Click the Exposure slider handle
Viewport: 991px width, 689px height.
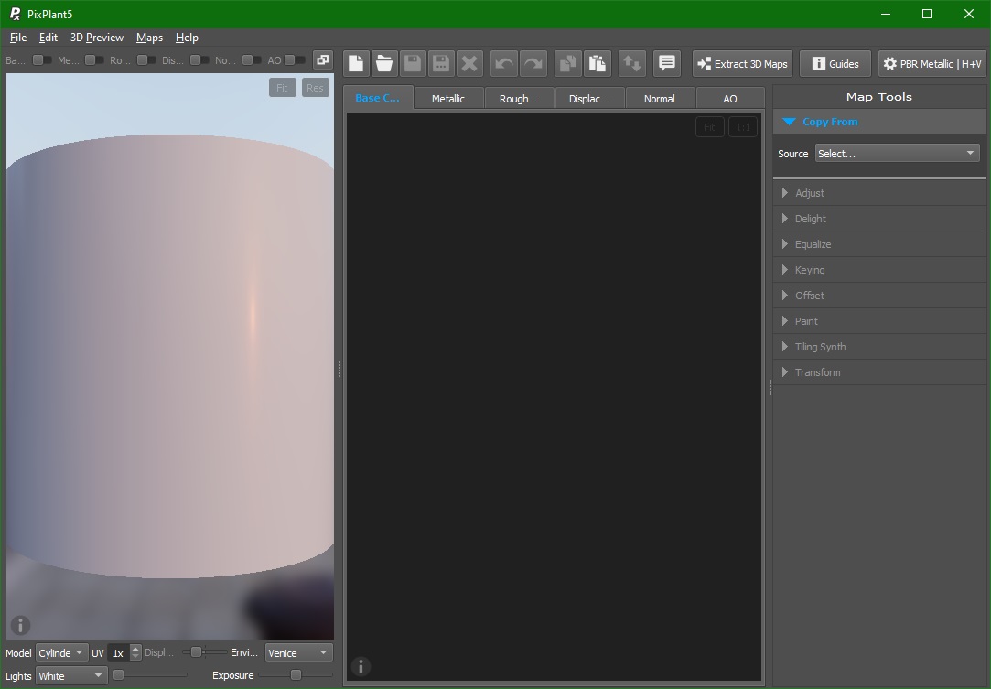click(296, 675)
